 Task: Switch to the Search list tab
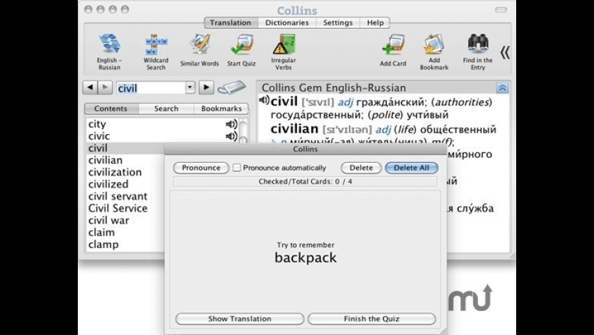[167, 109]
